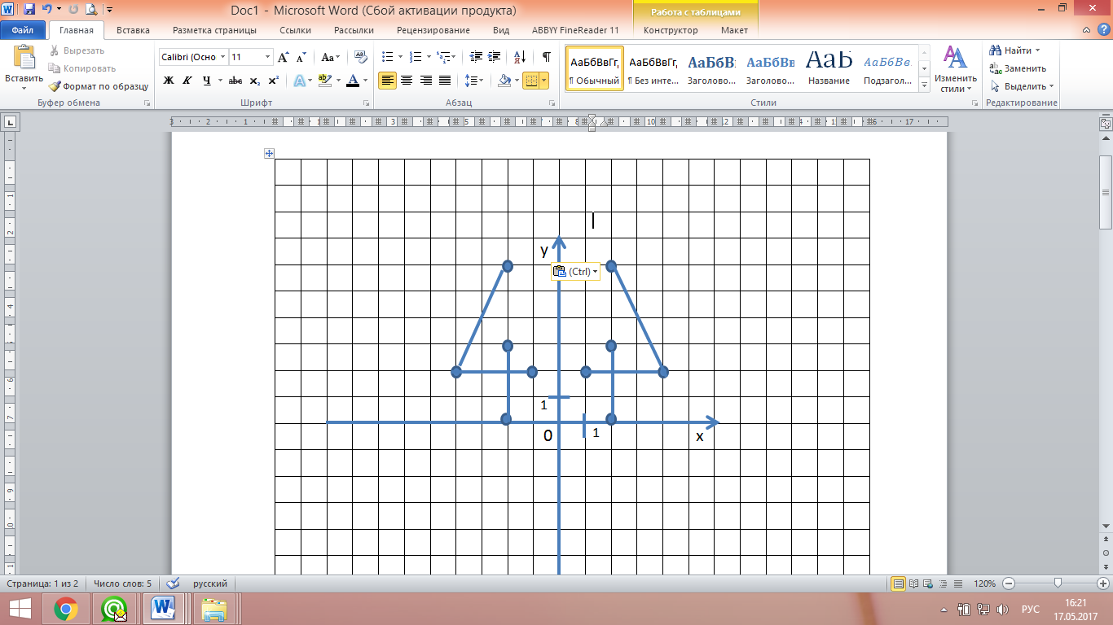The width and height of the screenshot is (1113, 625).
Task: Apply text highlight color
Action: 325,81
